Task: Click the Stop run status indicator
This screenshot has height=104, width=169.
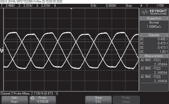Action: tap(129, 6)
